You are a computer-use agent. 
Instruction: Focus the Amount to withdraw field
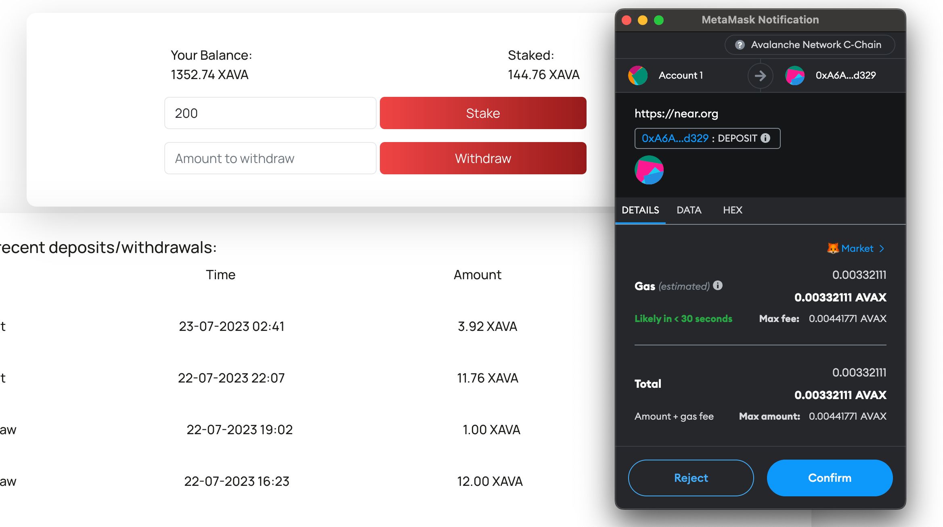(x=270, y=158)
